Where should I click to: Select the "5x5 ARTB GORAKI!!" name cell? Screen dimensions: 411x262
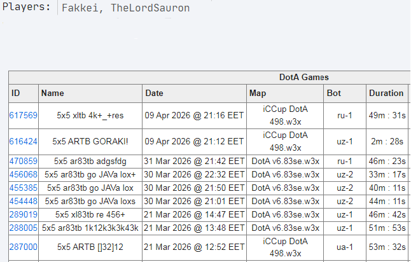[90, 141]
